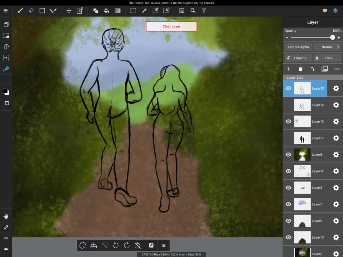Screen dimensions: 343x257
Task: Delete layer using the trash icon
Action: (x=301, y=69)
